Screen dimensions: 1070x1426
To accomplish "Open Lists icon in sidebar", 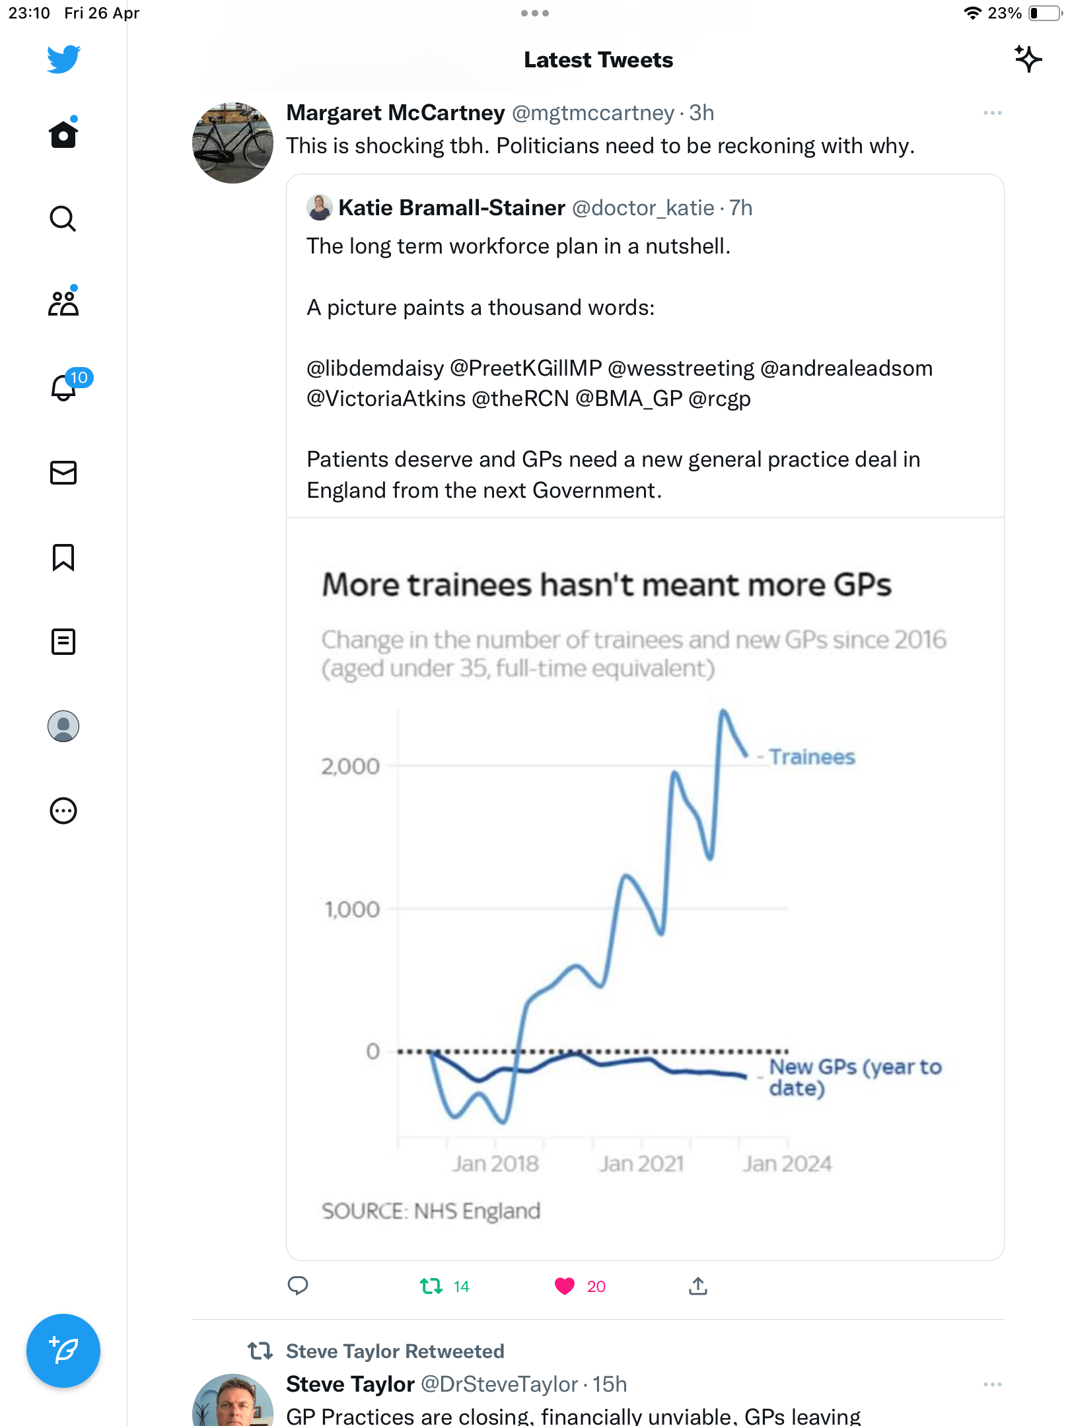I will pyautogui.click(x=63, y=642).
